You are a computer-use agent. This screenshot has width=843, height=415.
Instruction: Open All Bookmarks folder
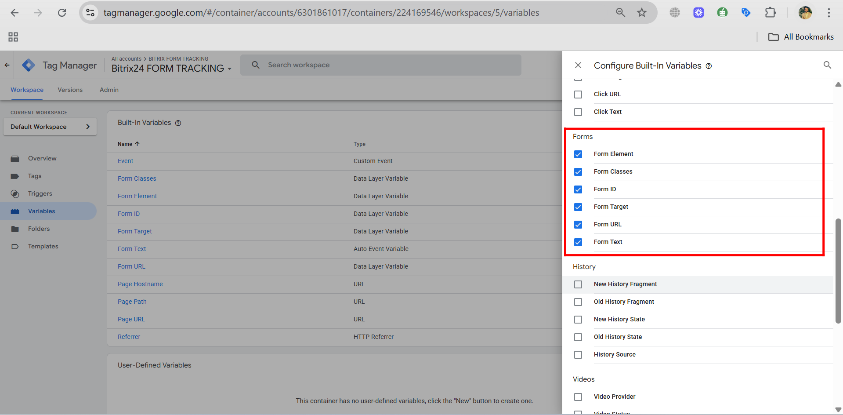point(801,37)
